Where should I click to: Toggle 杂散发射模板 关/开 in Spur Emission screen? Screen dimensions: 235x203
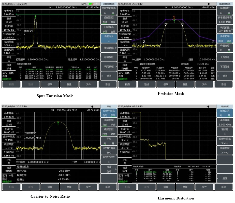coord(109,10)
